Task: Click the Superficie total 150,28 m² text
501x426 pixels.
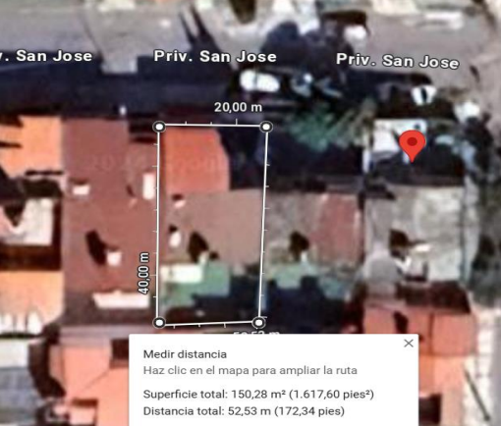Action: [258, 395]
